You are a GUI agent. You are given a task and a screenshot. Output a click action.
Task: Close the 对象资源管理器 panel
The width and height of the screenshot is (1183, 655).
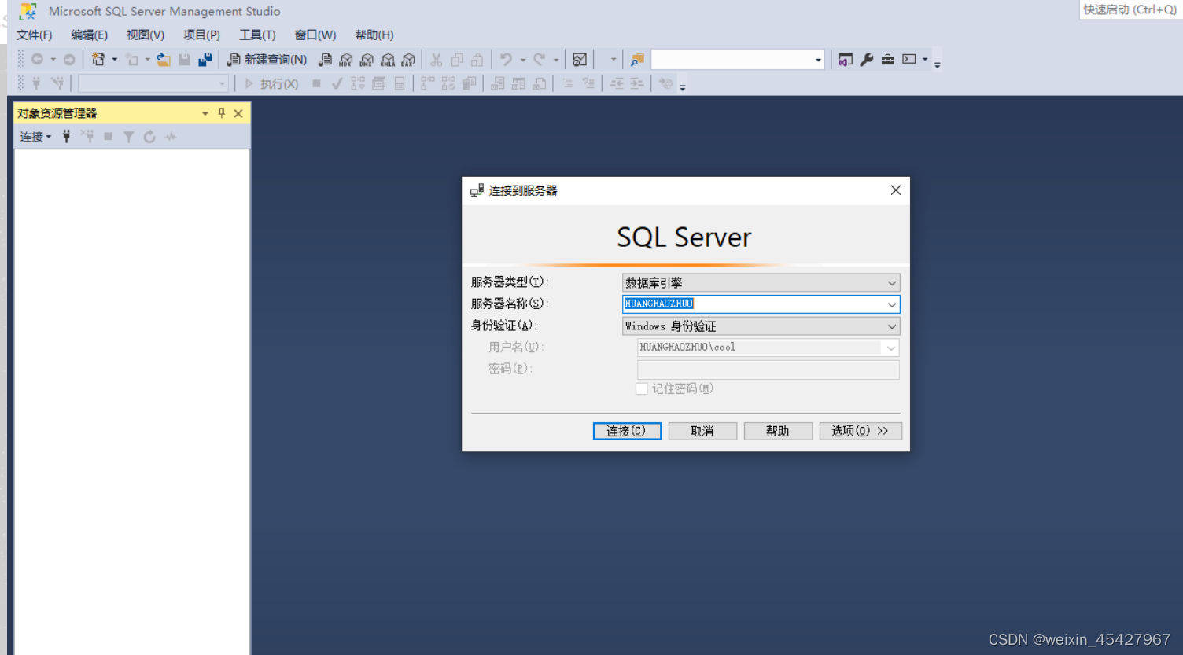click(x=238, y=113)
